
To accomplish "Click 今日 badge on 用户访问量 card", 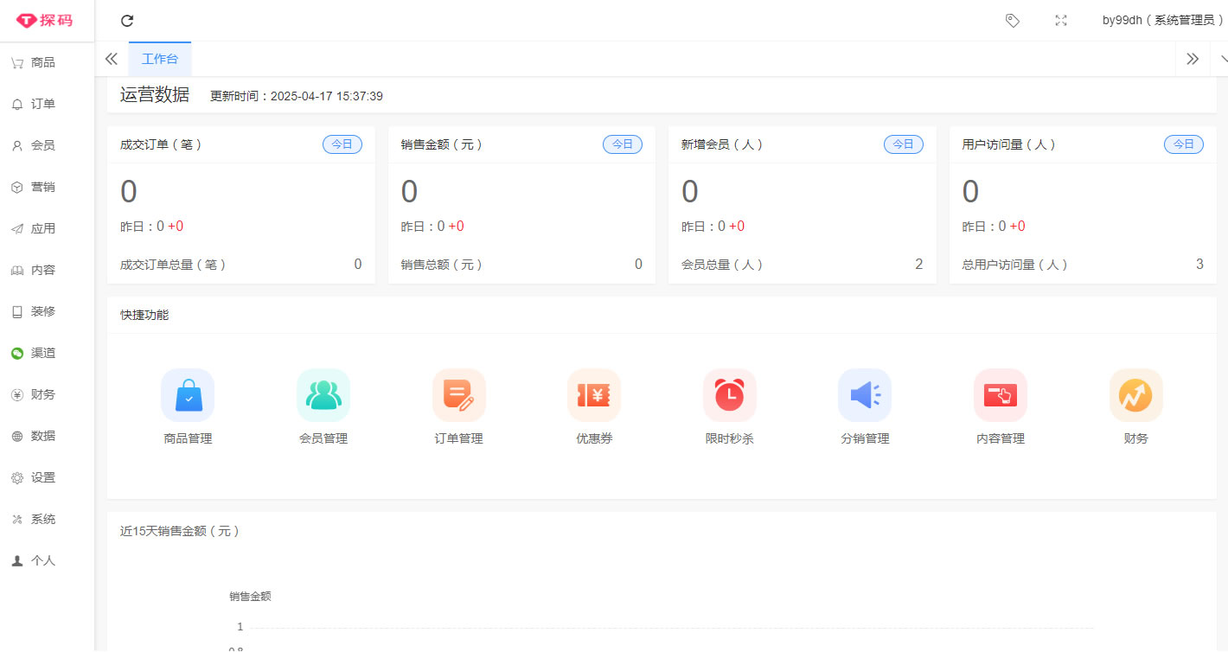I will pyautogui.click(x=1184, y=144).
